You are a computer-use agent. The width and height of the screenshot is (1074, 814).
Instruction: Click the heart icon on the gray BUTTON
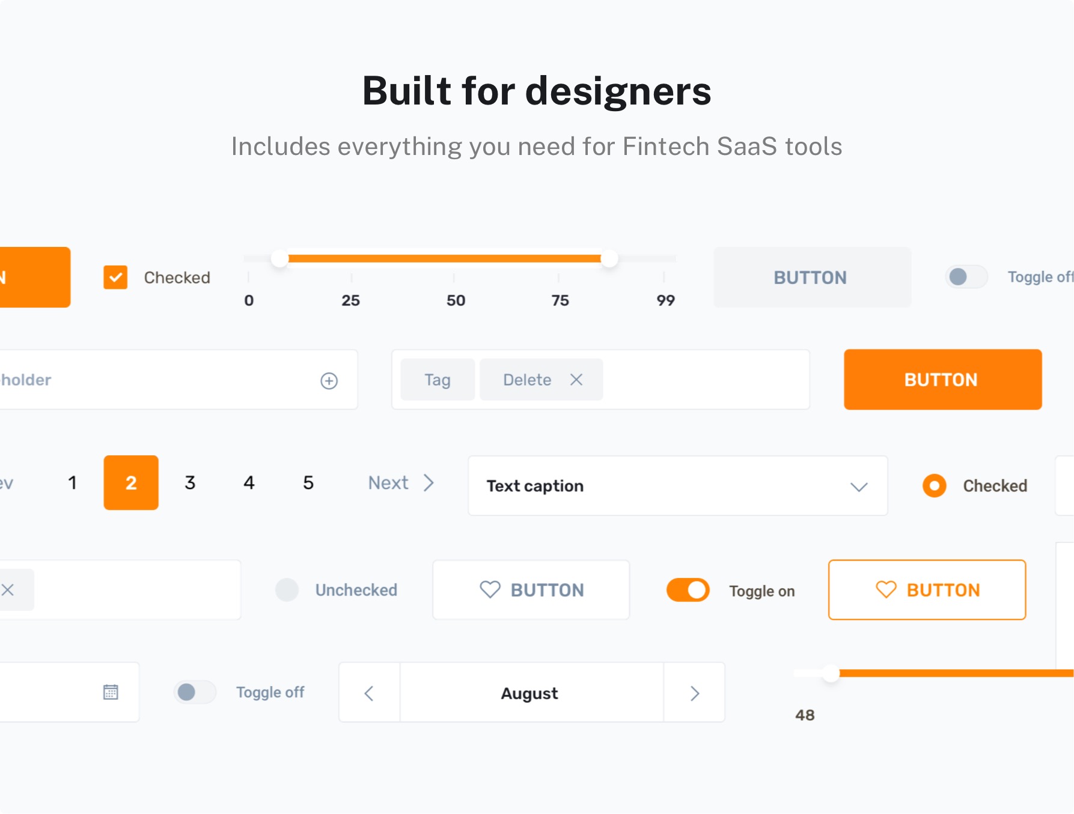click(490, 590)
